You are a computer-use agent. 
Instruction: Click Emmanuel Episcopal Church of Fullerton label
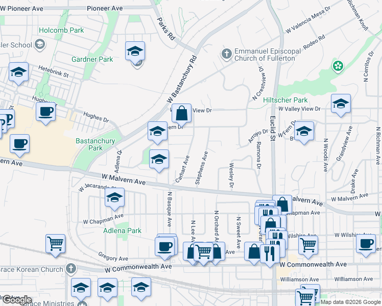(268, 55)
